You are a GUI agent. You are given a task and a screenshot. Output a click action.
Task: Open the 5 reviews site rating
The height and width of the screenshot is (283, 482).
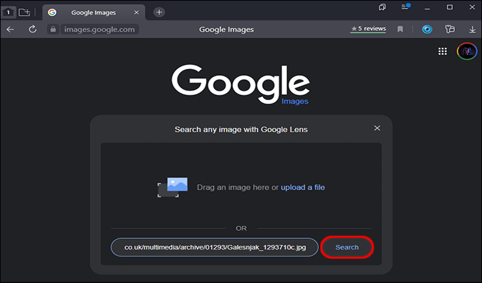tap(368, 29)
